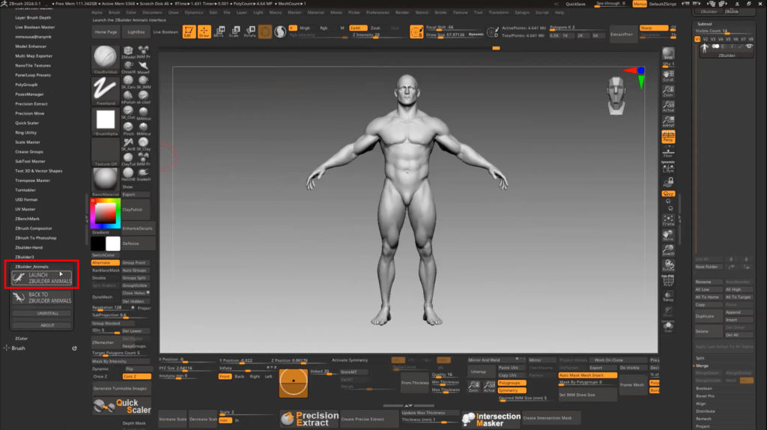Screen dimensions: 767x430
Task: Open the Stroke menu
Action: [440, 13]
